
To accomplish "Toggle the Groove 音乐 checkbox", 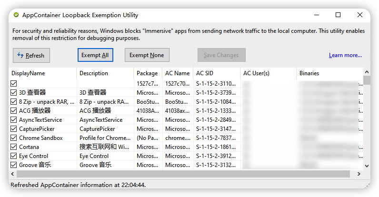I will click(13, 165).
